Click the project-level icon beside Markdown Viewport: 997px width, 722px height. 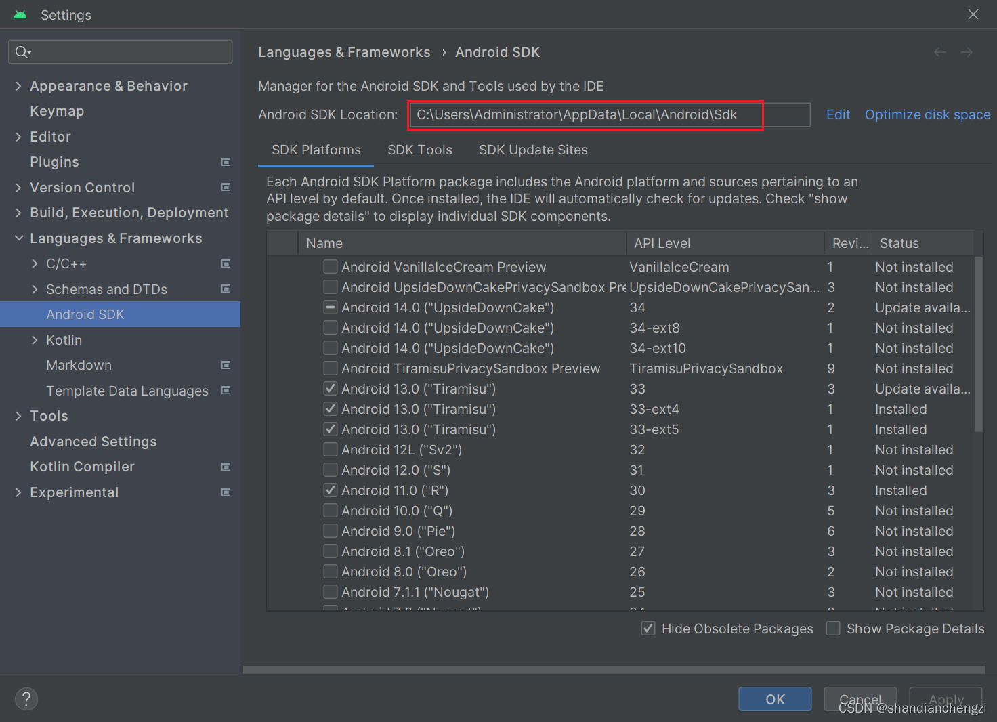(226, 365)
